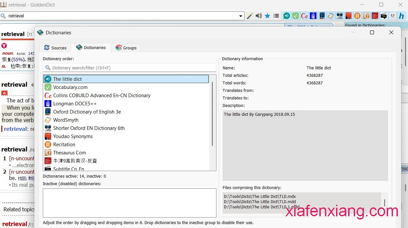
Task: Toggle green checkmark Vocabulary.com icon in dictionary bar
Action: [x=296, y=16]
